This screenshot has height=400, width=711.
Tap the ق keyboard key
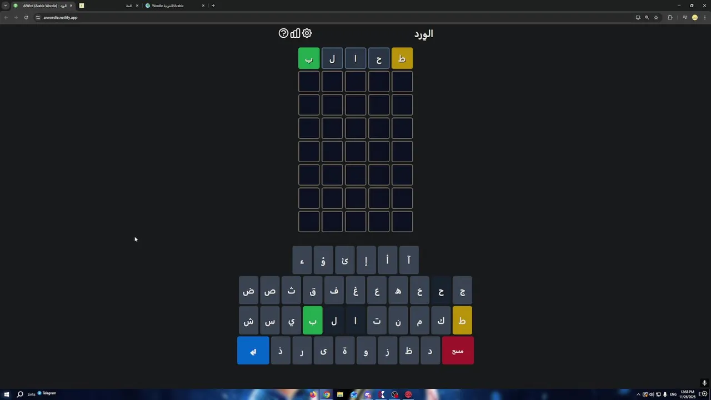point(313,291)
